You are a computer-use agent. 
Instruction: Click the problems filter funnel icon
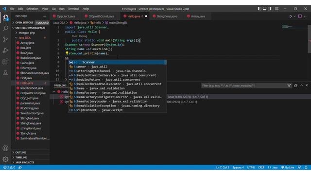289,86
